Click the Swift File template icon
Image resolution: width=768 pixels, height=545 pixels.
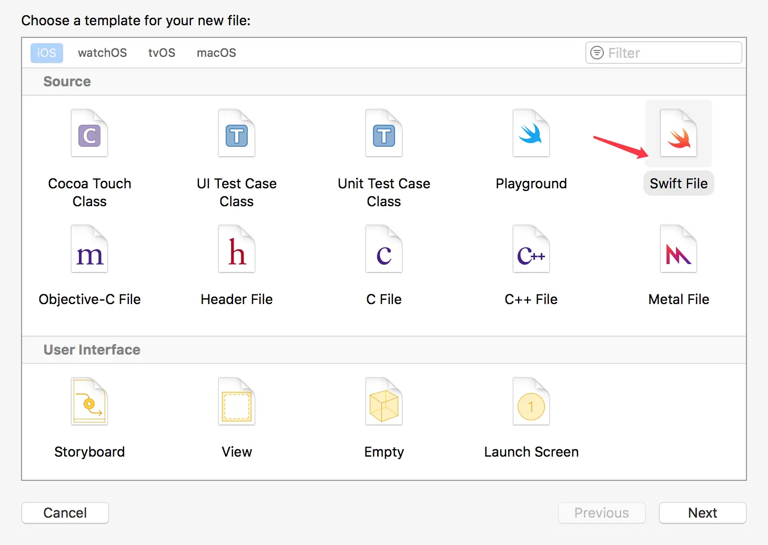tap(679, 133)
